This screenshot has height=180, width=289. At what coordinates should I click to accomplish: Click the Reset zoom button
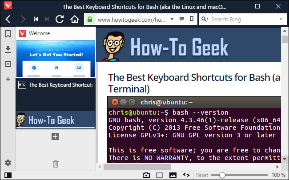pos(202,175)
